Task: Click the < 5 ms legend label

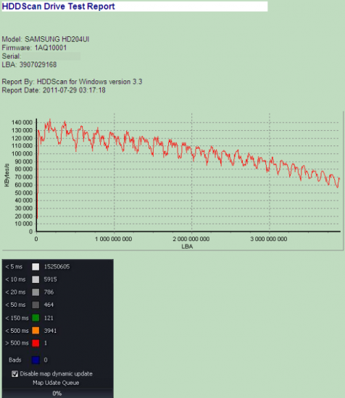Action: (14, 267)
